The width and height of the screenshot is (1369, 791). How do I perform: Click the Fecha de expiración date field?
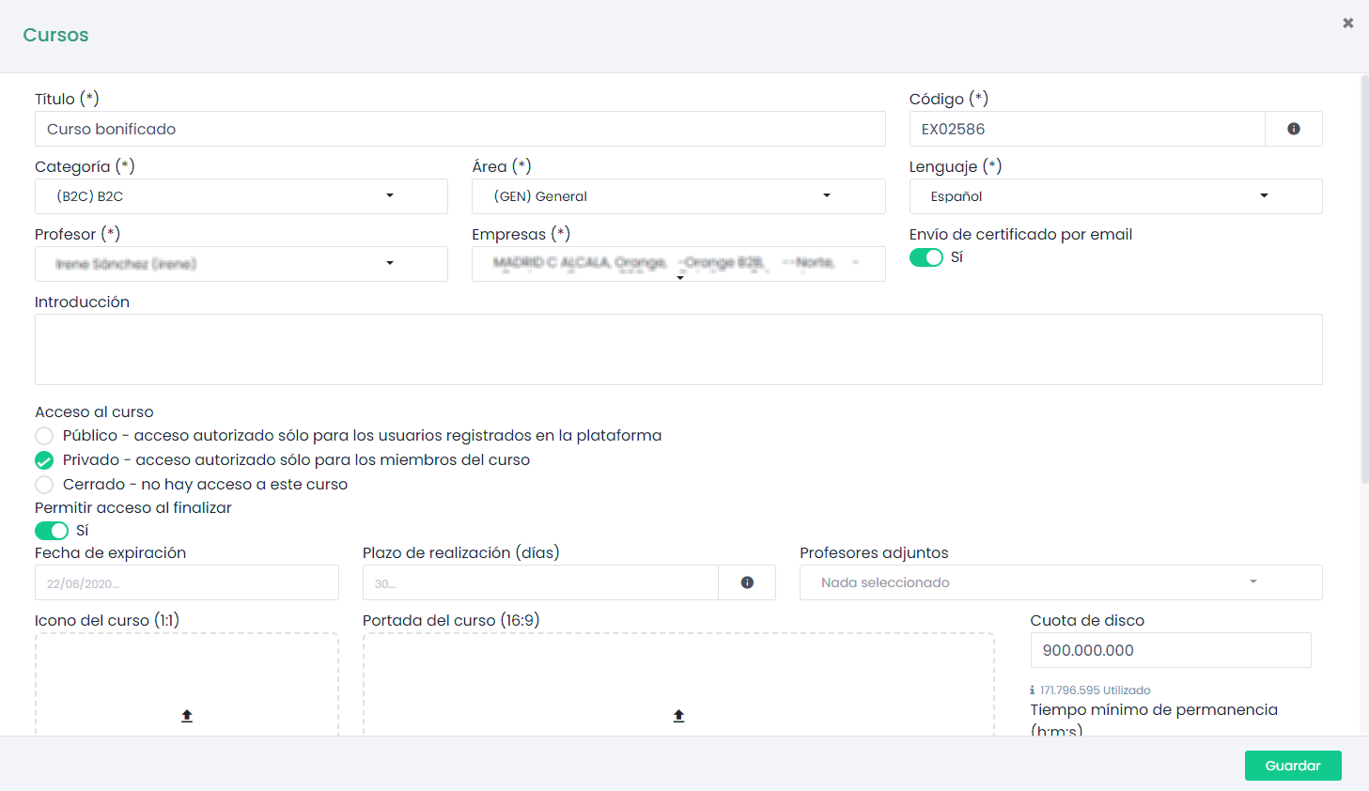coord(186,582)
